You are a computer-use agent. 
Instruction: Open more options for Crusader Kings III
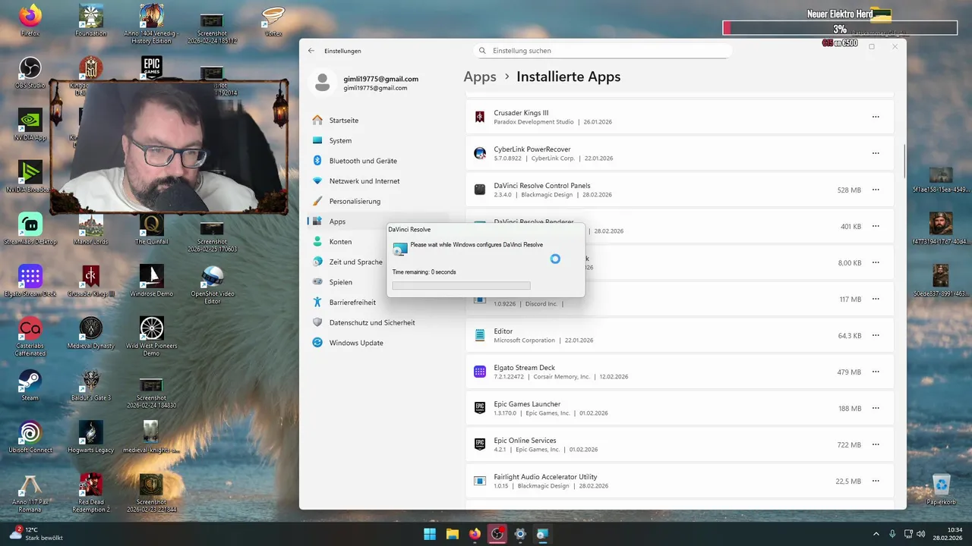coord(876,117)
